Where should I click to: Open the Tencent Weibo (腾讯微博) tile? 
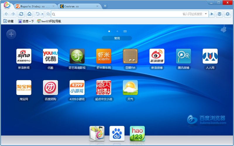[184, 56]
